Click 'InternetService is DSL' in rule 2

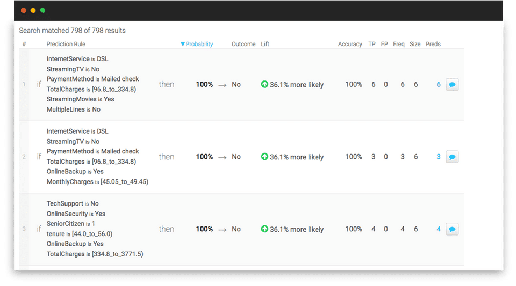coord(77,131)
